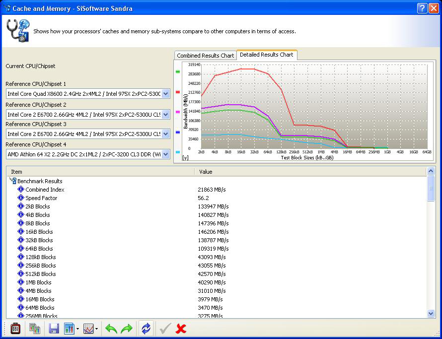Click the title bar application icon
The width and height of the screenshot is (442, 339).
click(x=7, y=8)
